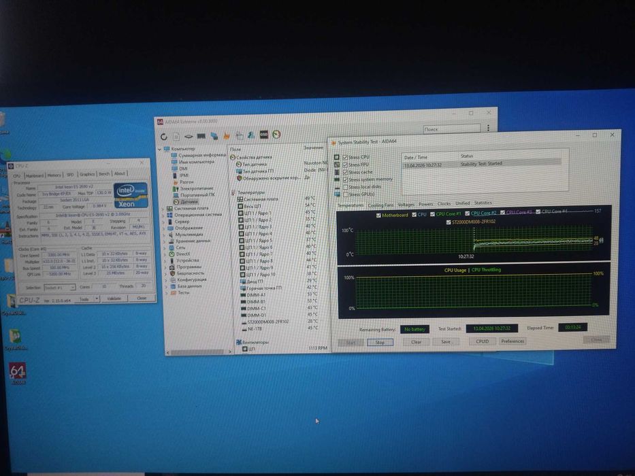Expand the Хранение данных tree node
Screen dimensions: 635x476
click(164, 241)
